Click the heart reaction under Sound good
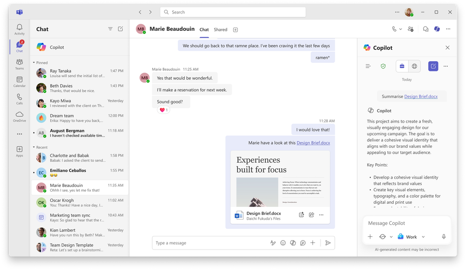 click(163, 110)
